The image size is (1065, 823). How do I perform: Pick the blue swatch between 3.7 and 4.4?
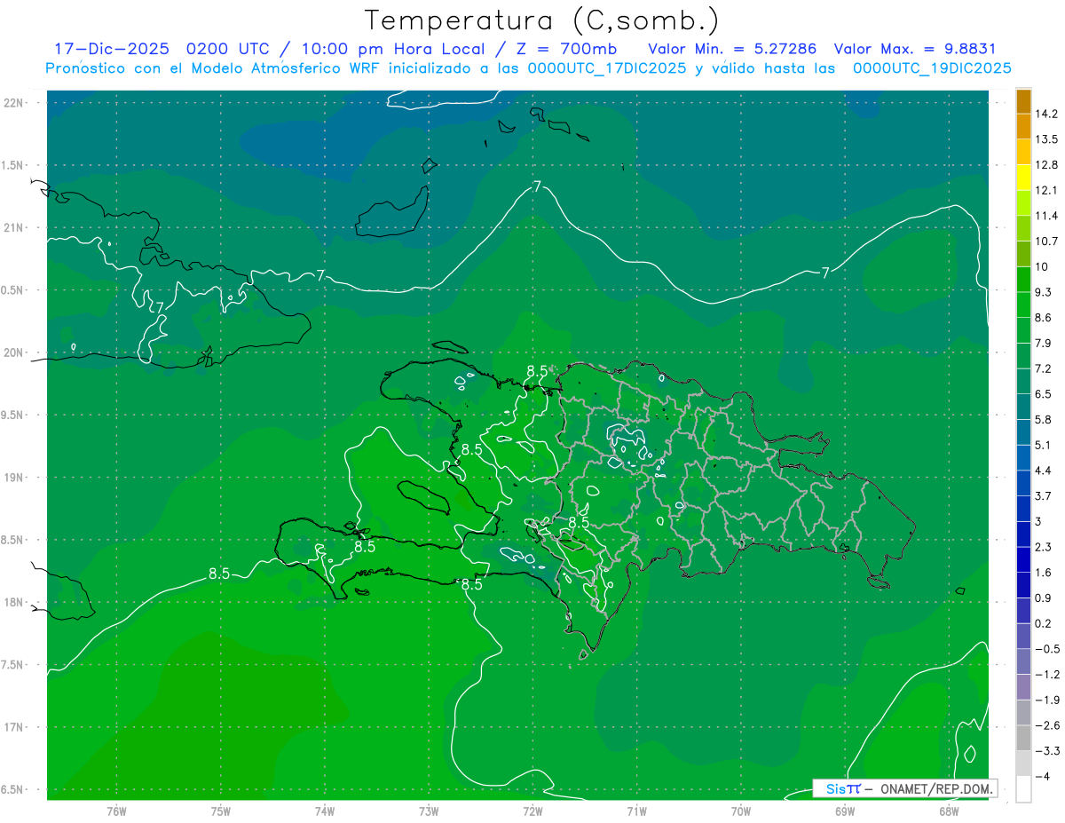1023,483
